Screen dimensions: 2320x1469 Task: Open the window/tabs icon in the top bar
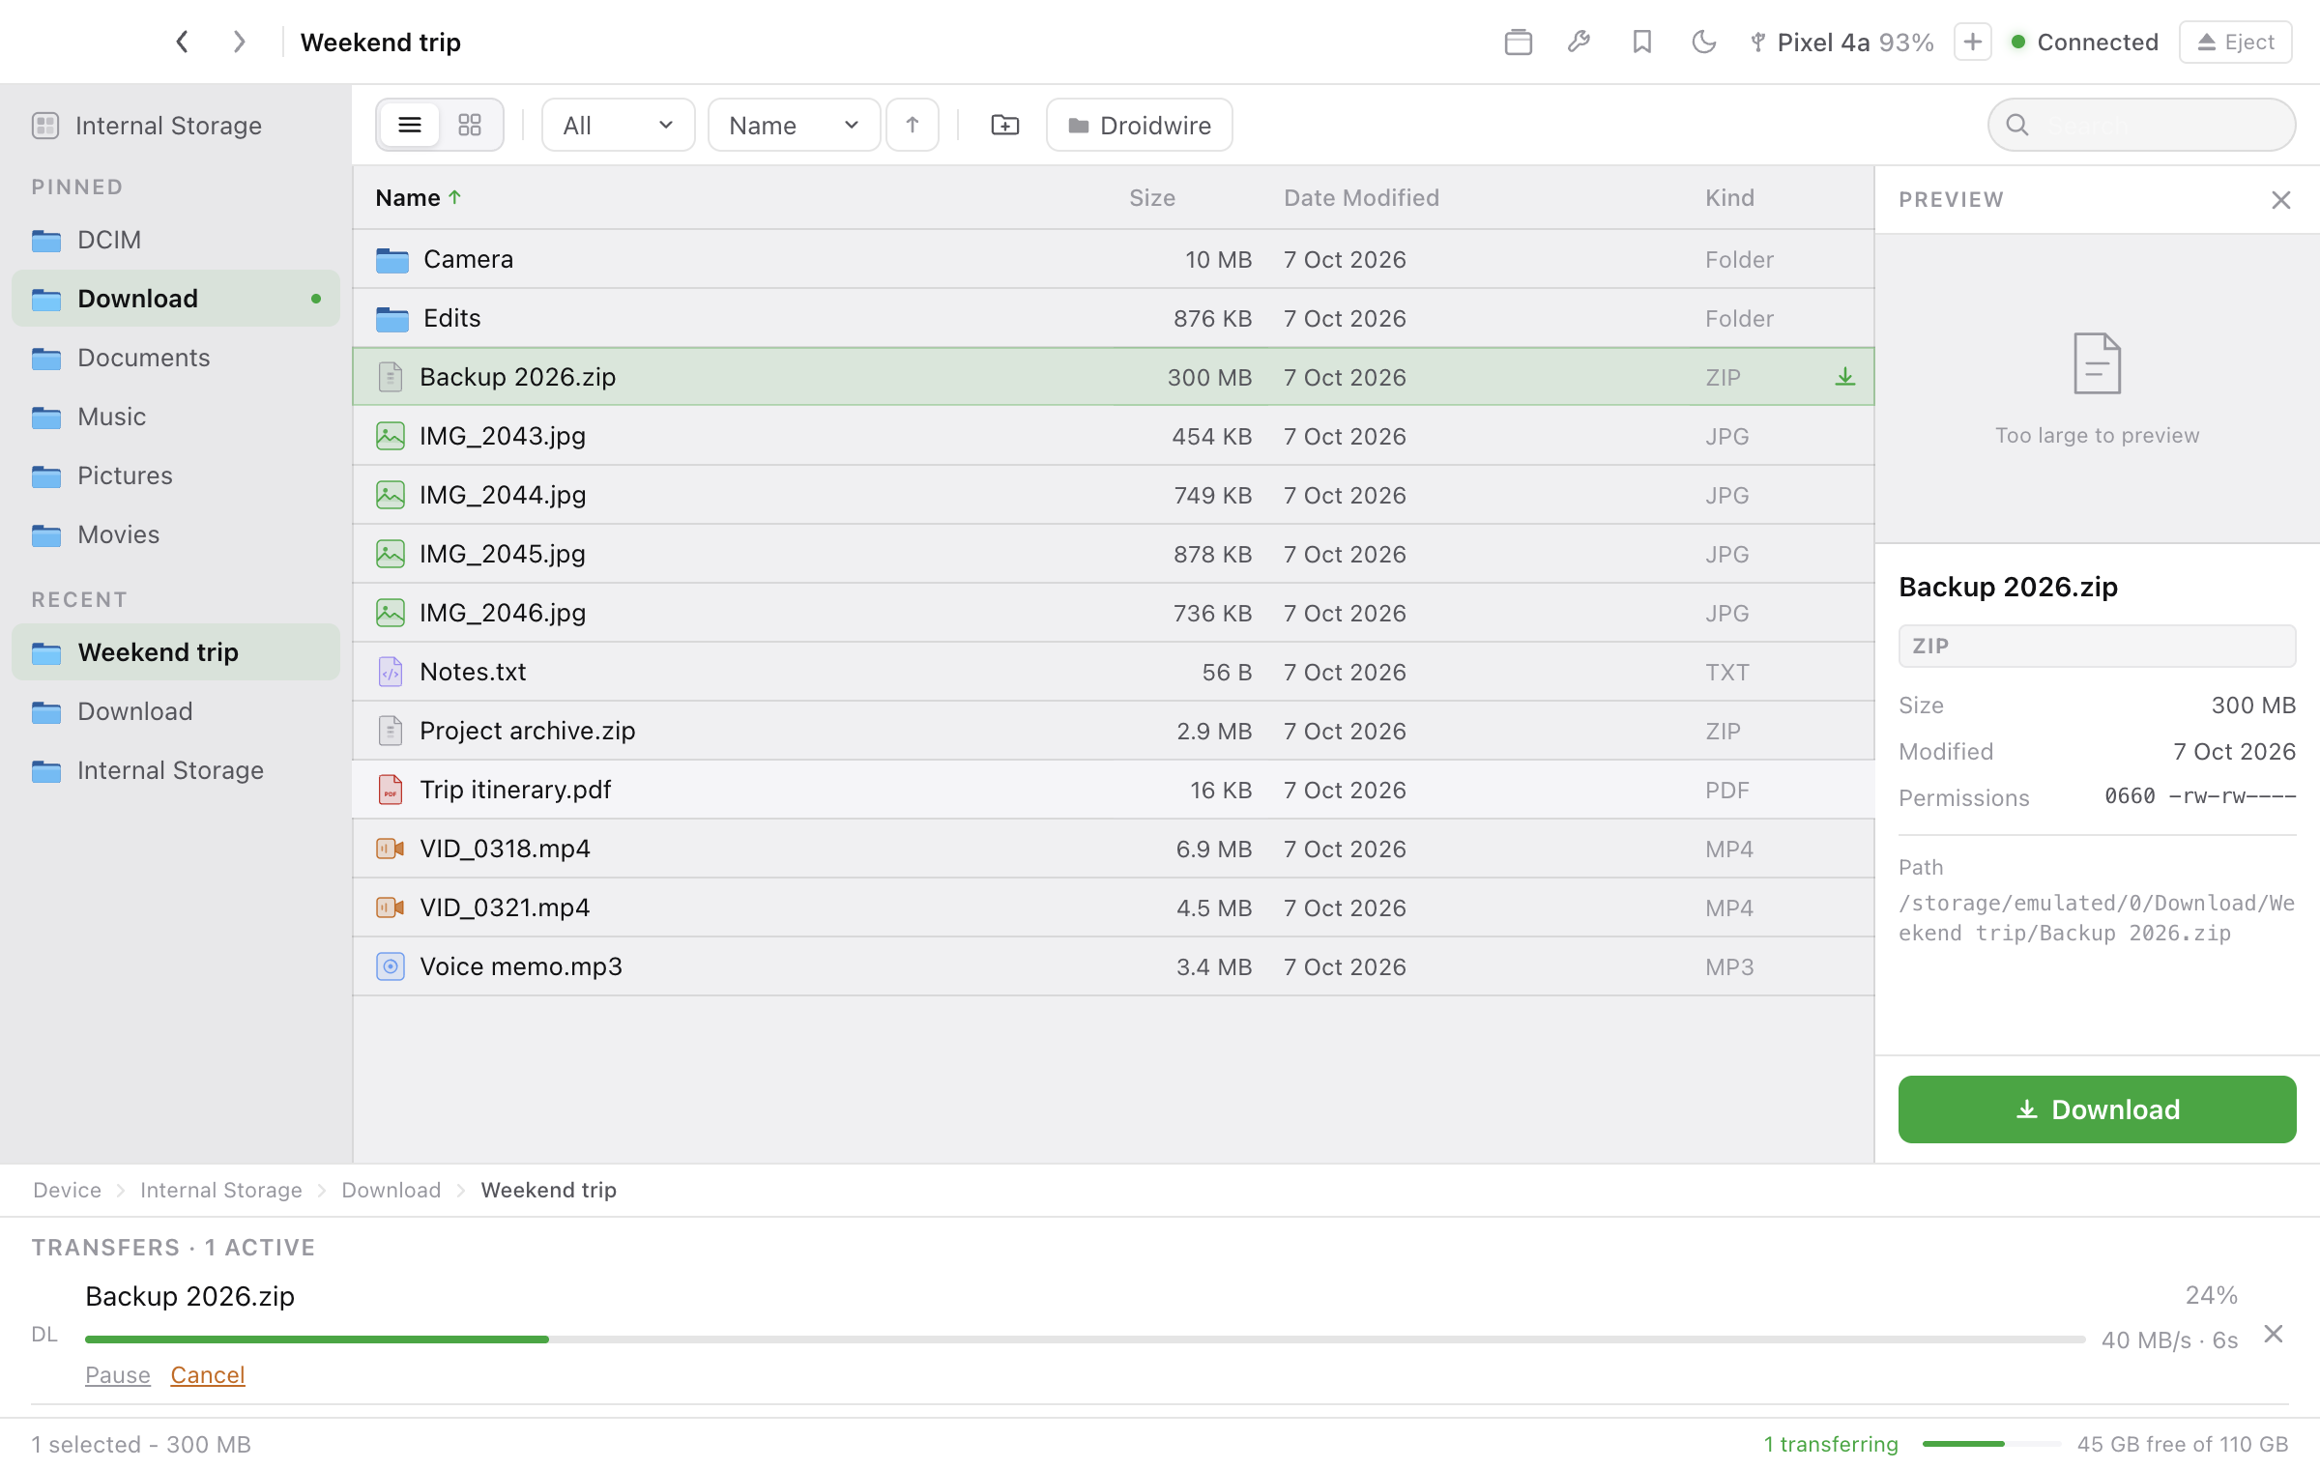pyautogui.click(x=1518, y=42)
